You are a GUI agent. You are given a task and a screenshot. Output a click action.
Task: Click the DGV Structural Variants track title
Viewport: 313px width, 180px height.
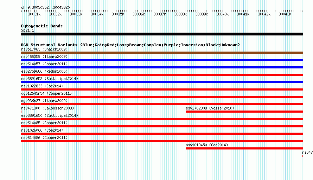click(130, 45)
